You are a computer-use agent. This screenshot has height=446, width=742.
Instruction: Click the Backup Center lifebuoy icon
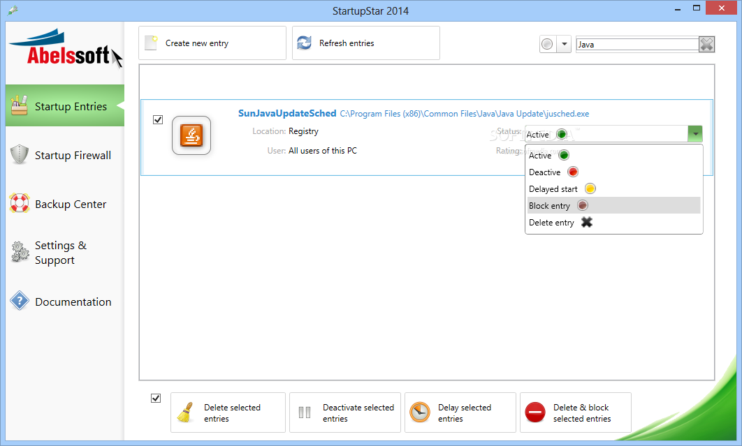pyautogui.click(x=20, y=203)
